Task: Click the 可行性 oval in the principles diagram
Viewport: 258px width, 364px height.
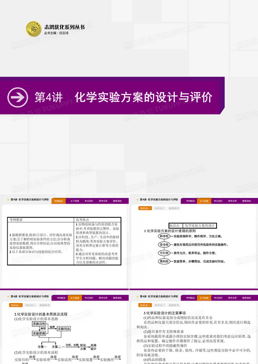Action: click(164, 253)
